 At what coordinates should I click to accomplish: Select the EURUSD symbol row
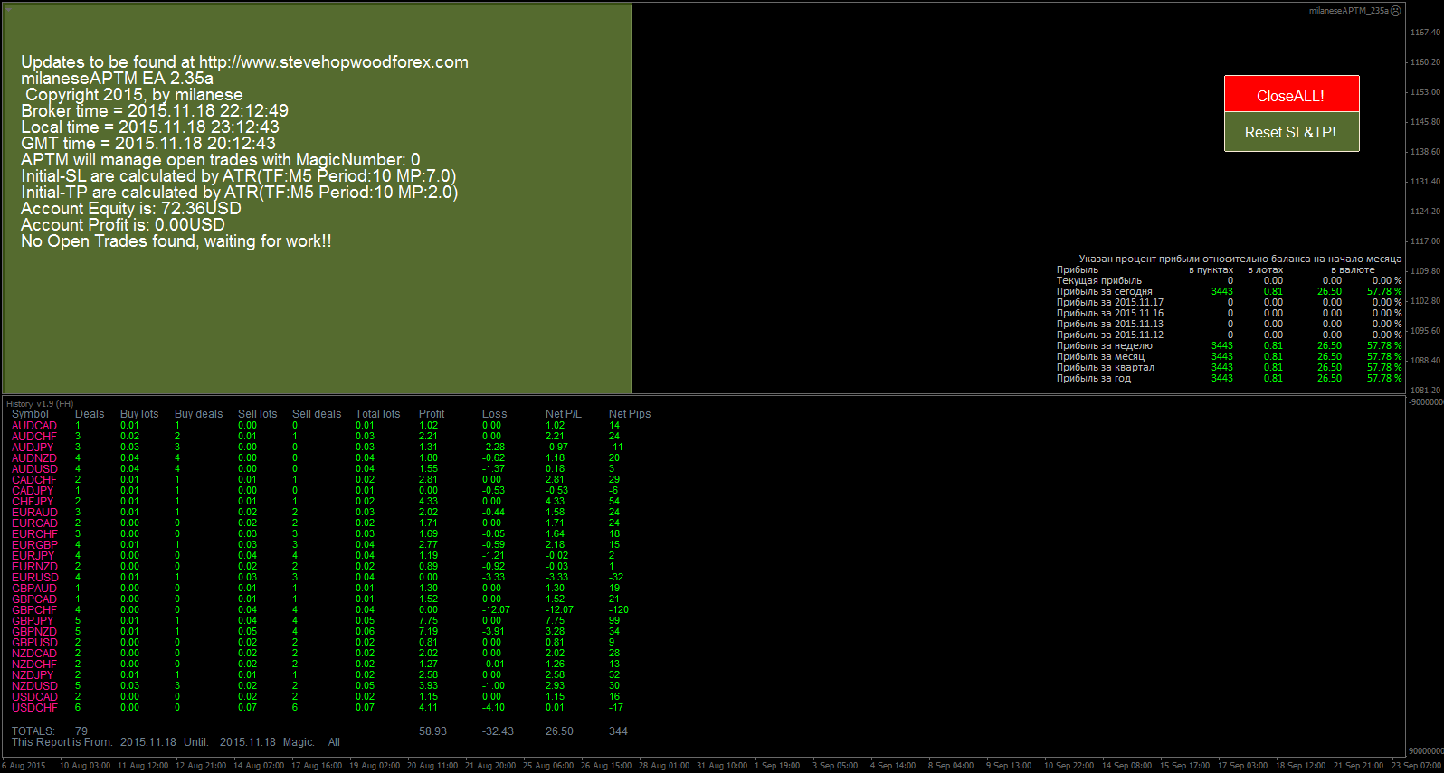pyautogui.click(x=318, y=577)
